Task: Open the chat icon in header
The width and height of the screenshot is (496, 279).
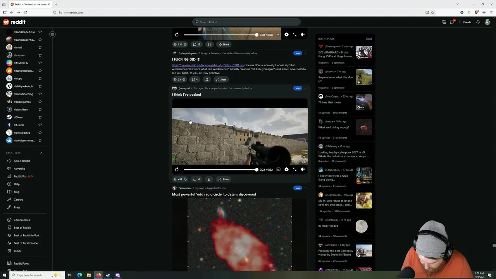Action: pos(452,22)
